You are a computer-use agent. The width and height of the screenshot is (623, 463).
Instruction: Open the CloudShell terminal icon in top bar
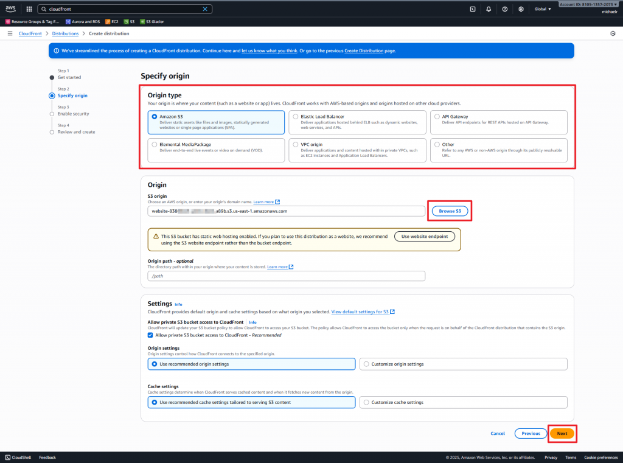pos(473,9)
